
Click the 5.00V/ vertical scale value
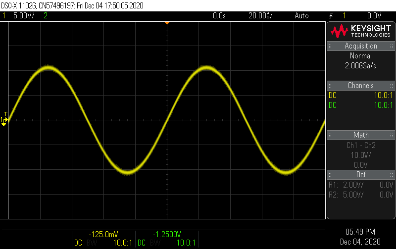[x=24, y=16]
